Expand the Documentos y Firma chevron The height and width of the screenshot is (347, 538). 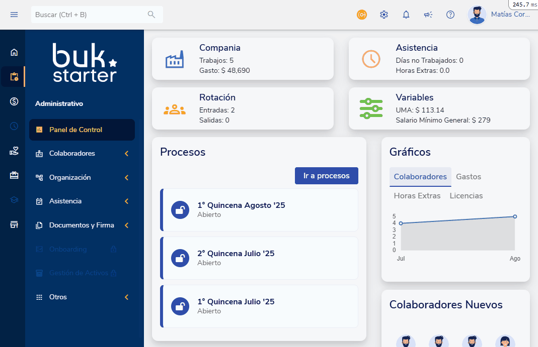tap(127, 225)
